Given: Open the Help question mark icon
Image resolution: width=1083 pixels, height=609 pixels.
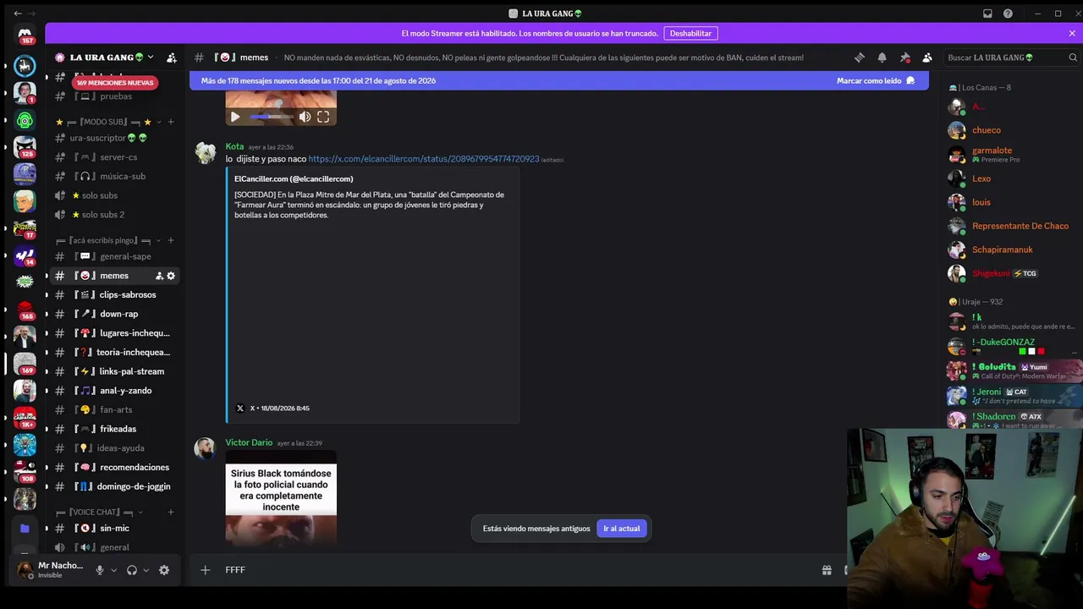Looking at the screenshot, I should pos(1008,14).
